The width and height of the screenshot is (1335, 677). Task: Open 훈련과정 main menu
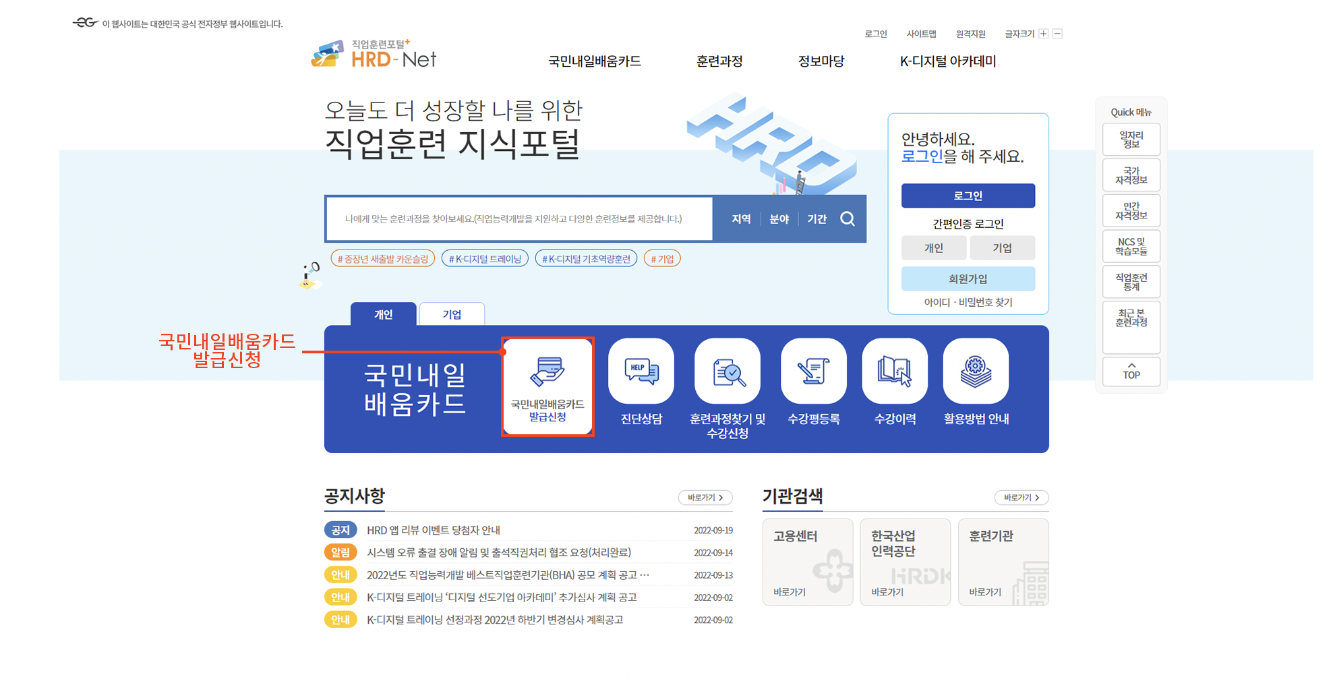coord(719,61)
